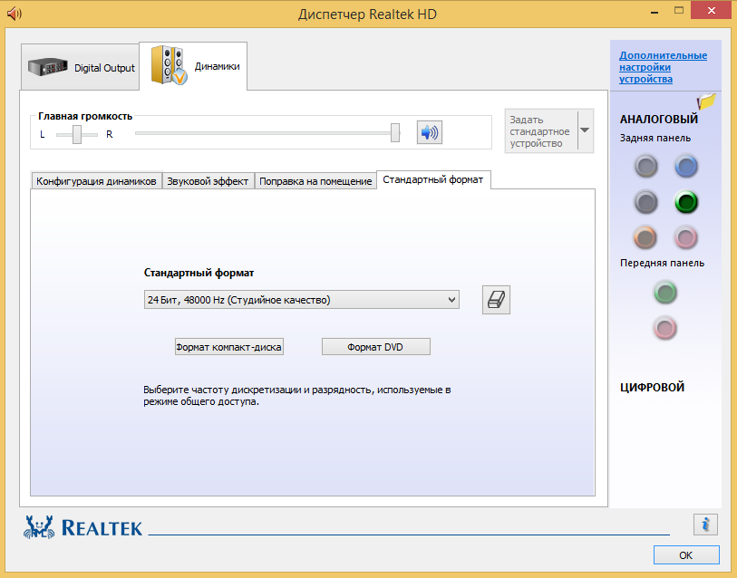
Task: Click the green front panel jack
Action: 665,293
